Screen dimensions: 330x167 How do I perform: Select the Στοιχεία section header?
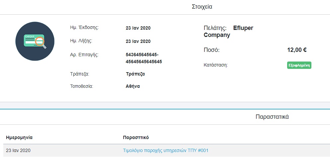point(202,7)
